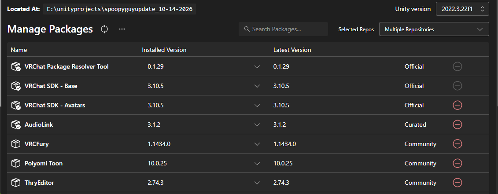Open the three-dot more options menu

[122, 29]
